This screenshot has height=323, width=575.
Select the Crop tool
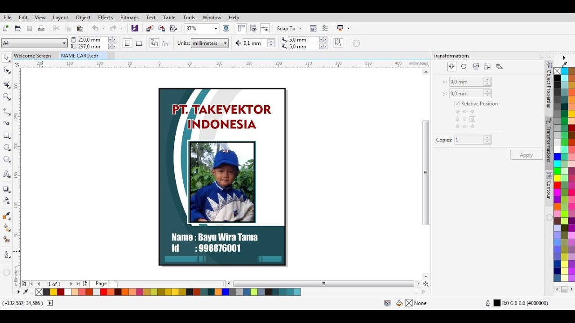coord(6,85)
